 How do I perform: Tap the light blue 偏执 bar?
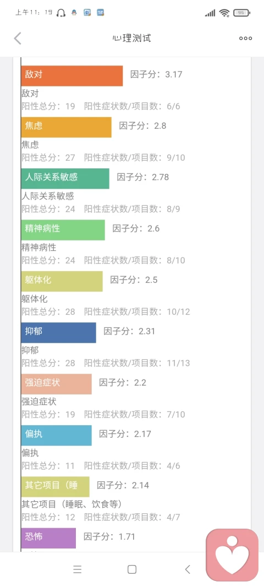coord(56,435)
